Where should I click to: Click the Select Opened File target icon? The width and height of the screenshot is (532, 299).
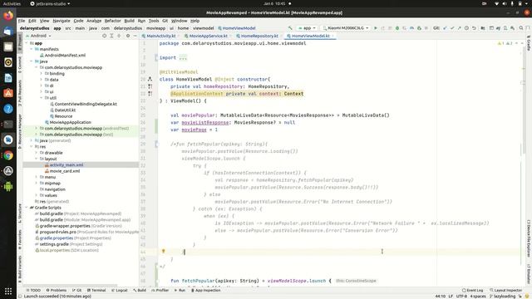pos(104,36)
